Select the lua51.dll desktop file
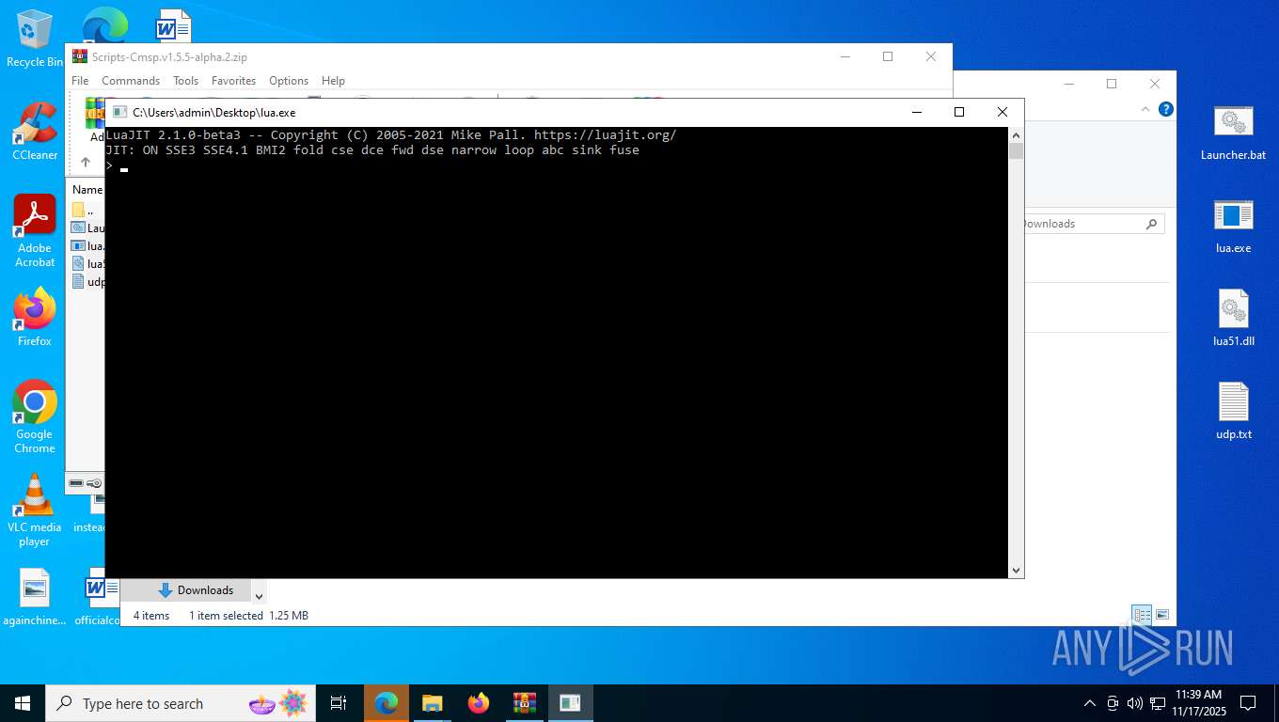Image resolution: width=1279 pixels, height=722 pixels. [x=1233, y=318]
